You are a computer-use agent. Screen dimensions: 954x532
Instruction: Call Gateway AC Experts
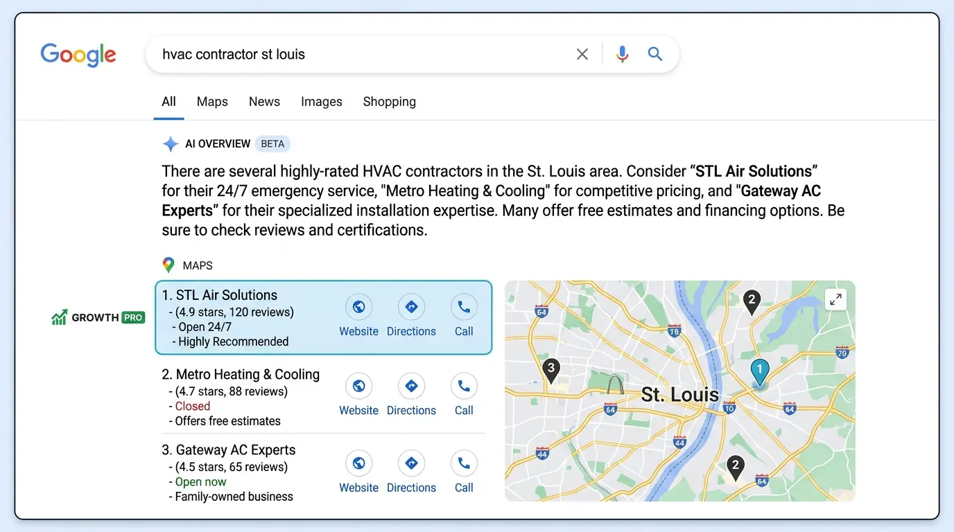point(464,472)
